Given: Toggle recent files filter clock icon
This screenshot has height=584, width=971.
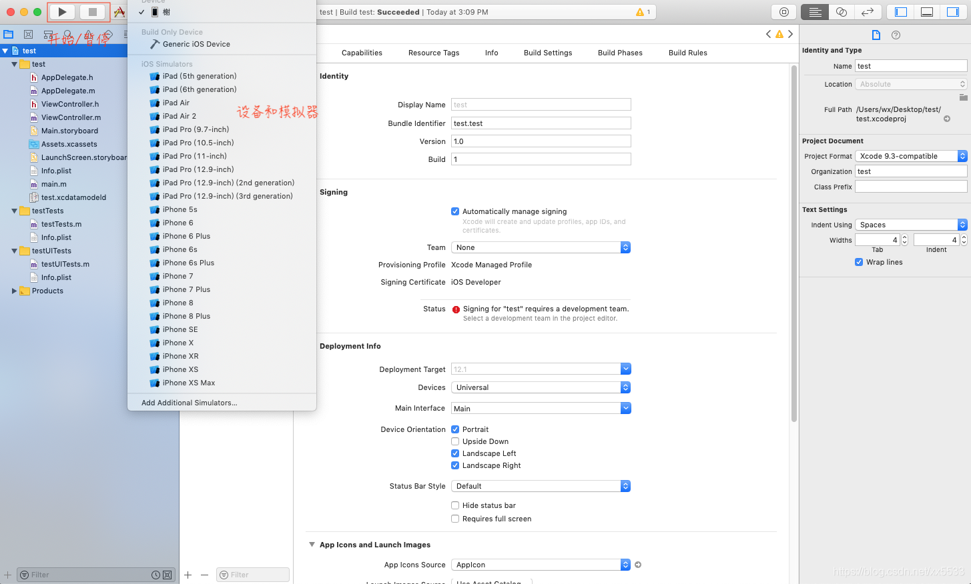Looking at the screenshot, I should coord(155,575).
